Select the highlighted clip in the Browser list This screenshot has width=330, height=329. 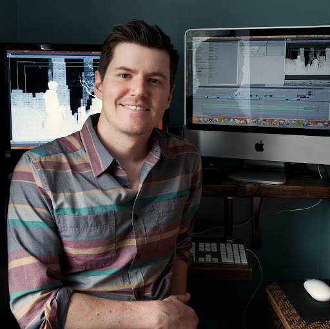tap(199, 71)
